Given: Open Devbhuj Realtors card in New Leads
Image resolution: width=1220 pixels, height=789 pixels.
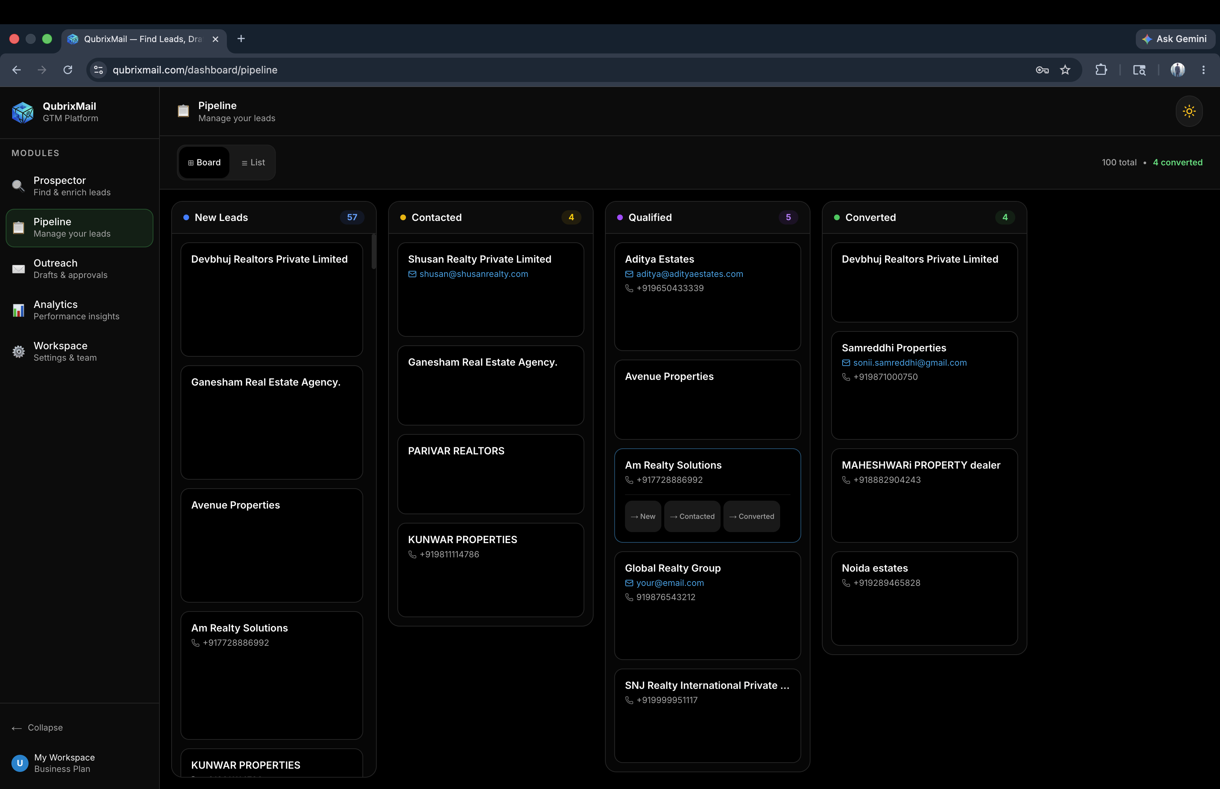Looking at the screenshot, I should (x=272, y=299).
